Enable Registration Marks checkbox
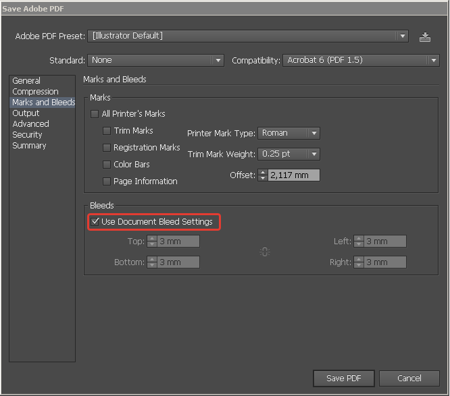 click(107, 148)
